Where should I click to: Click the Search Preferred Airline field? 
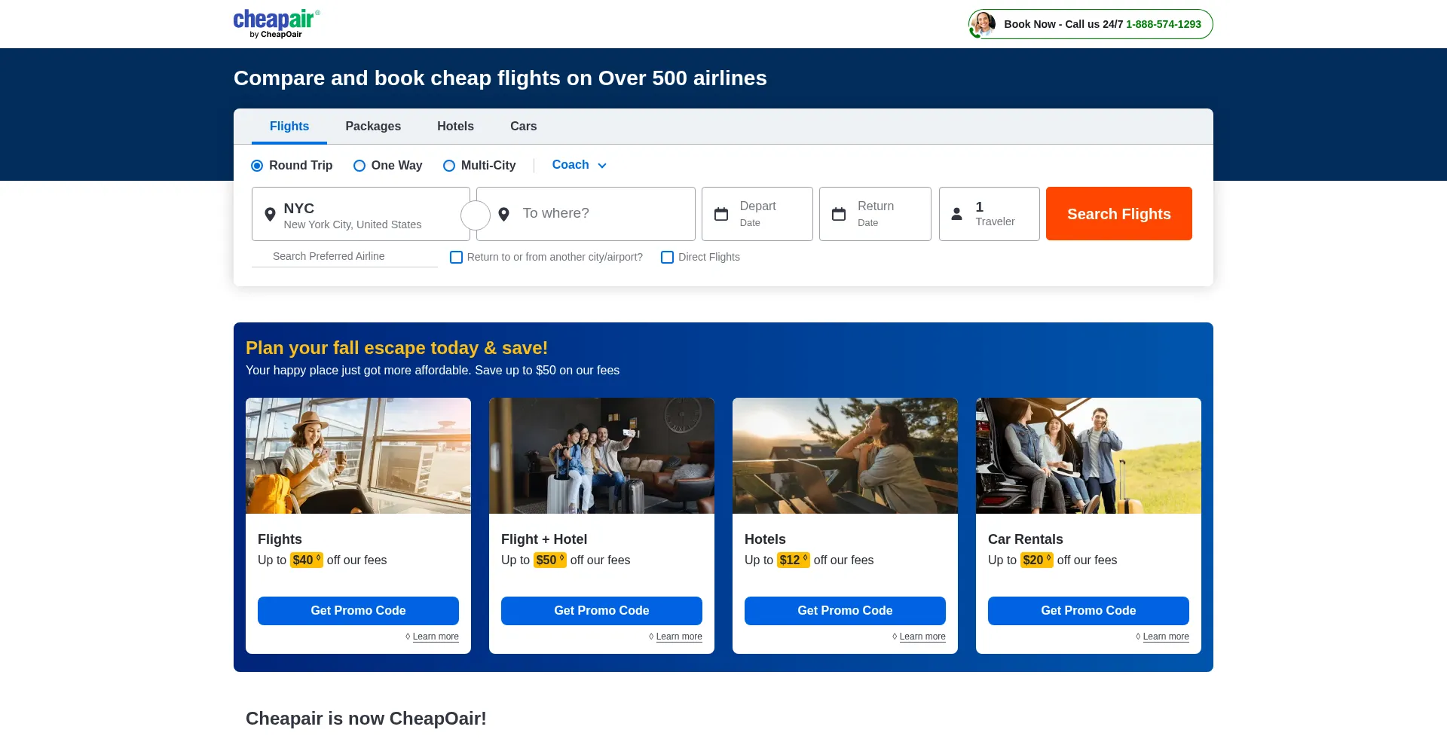click(x=344, y=256)
